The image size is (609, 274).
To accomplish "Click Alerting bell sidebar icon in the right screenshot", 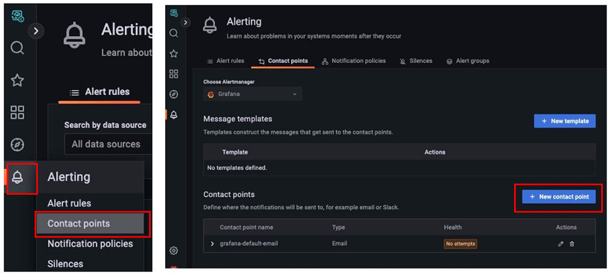I will point(174,114).
